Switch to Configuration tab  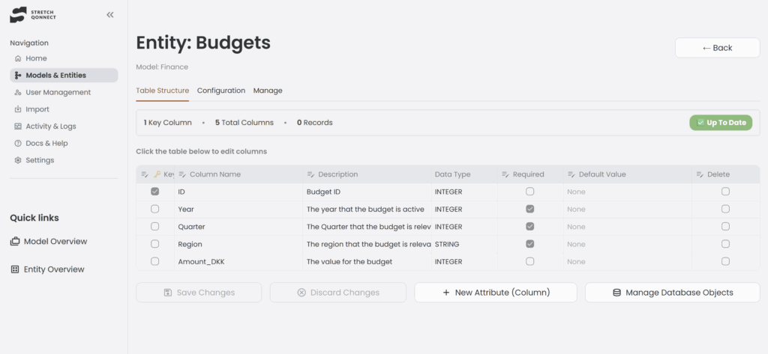220,91
